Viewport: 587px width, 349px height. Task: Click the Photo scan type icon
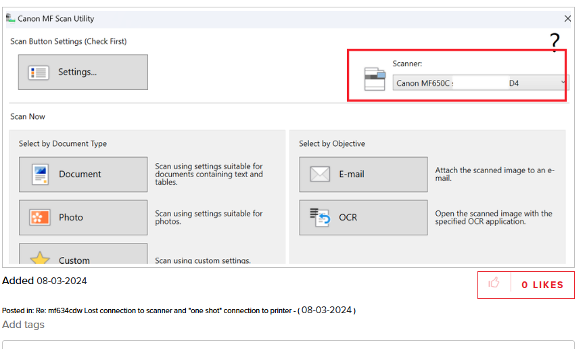(41, 218)
